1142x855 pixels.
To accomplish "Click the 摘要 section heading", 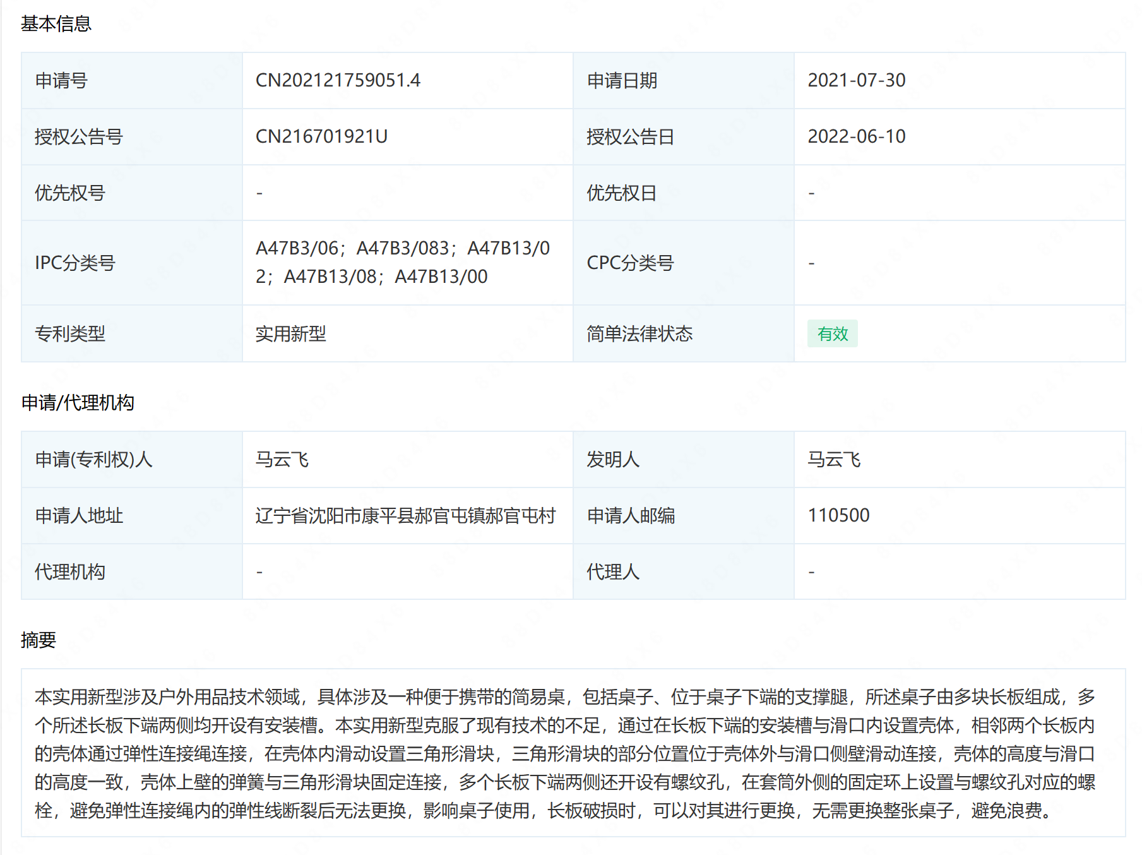I will point(39,640).
